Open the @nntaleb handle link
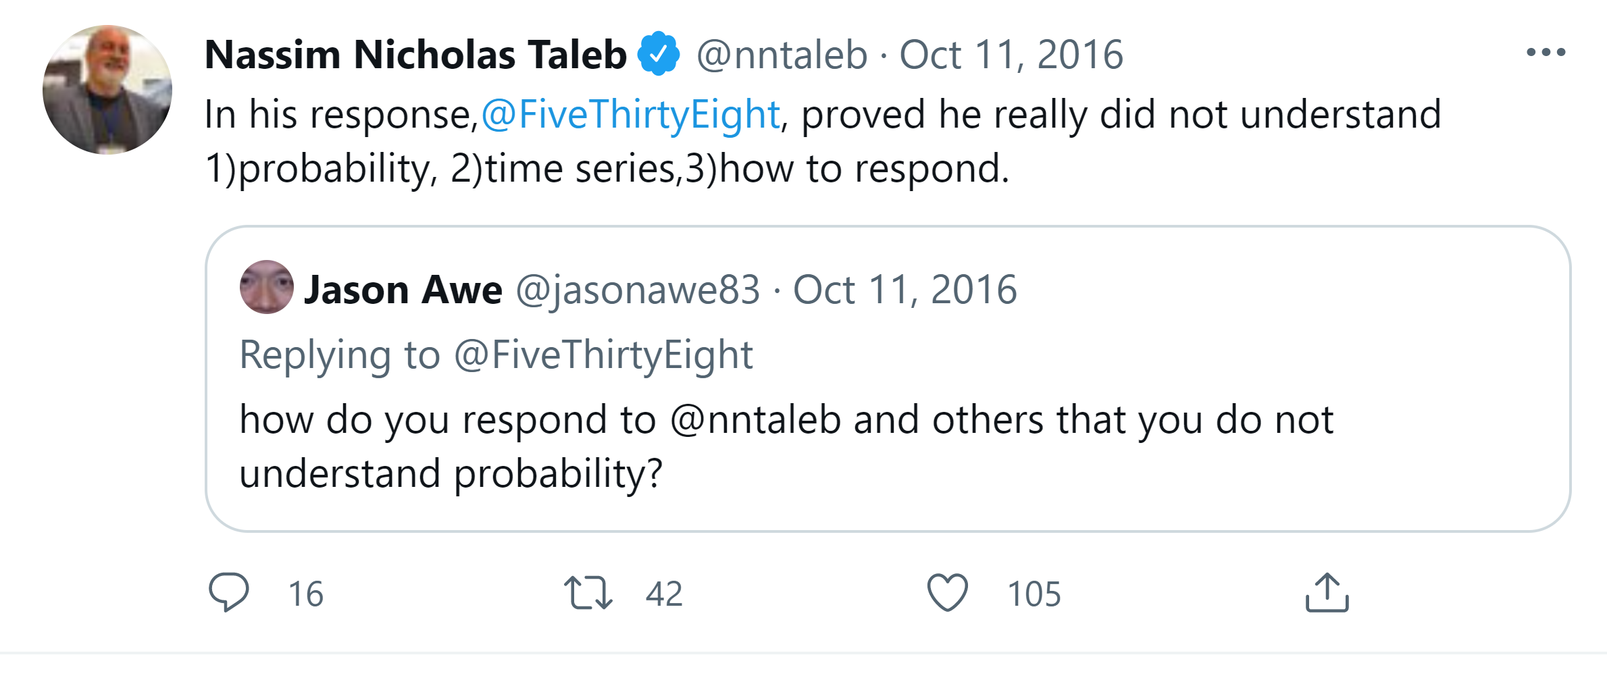The height and width of the screenshot is (678, 1607). [x=782, y=54]
